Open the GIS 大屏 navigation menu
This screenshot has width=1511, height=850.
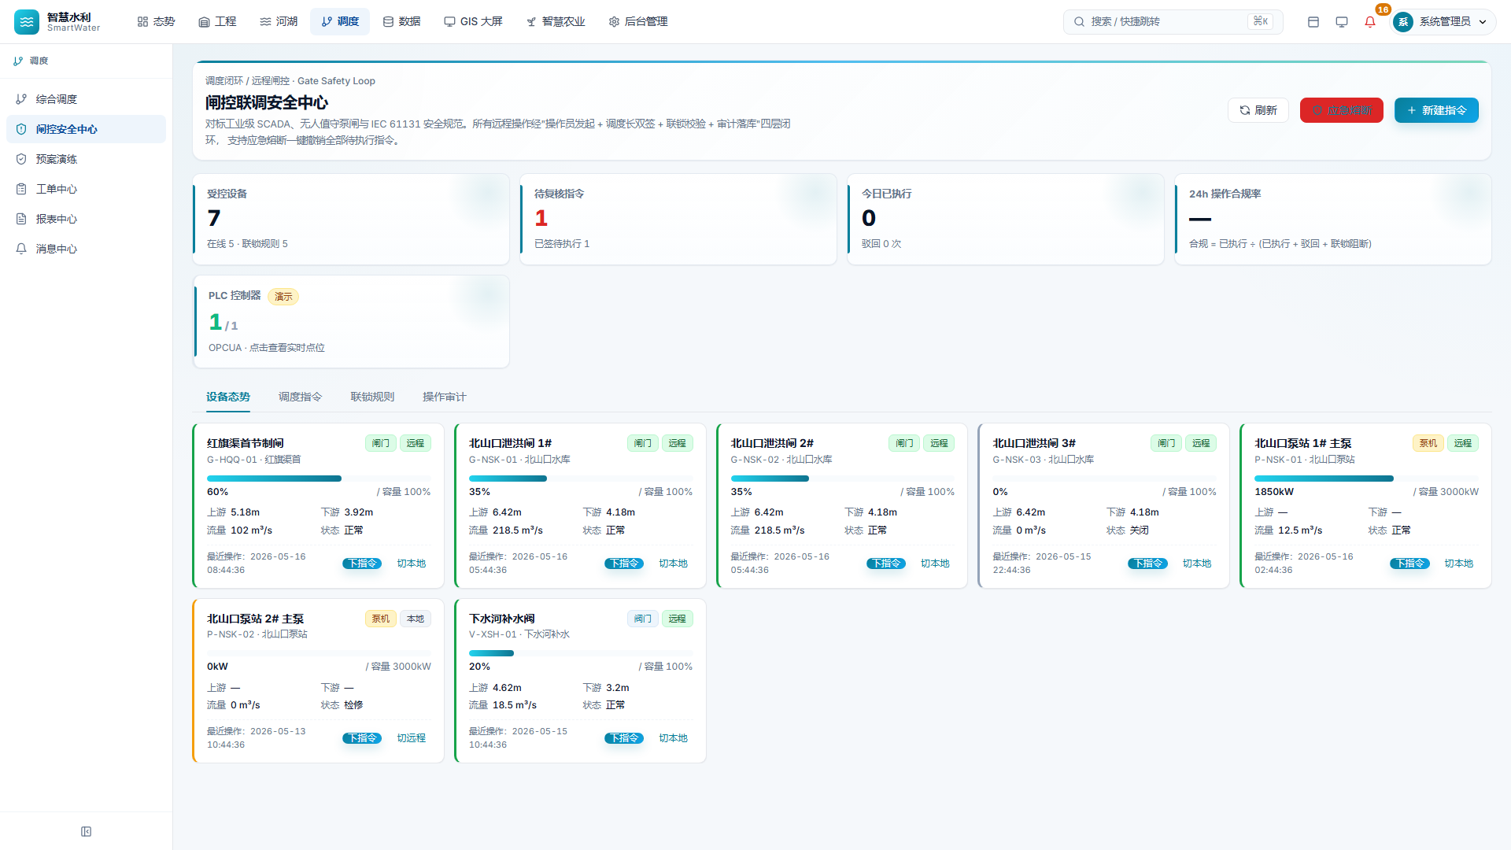coord(473,22)
